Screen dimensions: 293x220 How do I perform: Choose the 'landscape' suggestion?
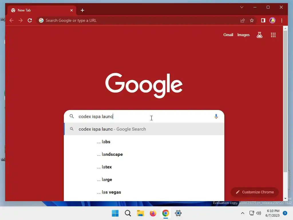[144, 154]
